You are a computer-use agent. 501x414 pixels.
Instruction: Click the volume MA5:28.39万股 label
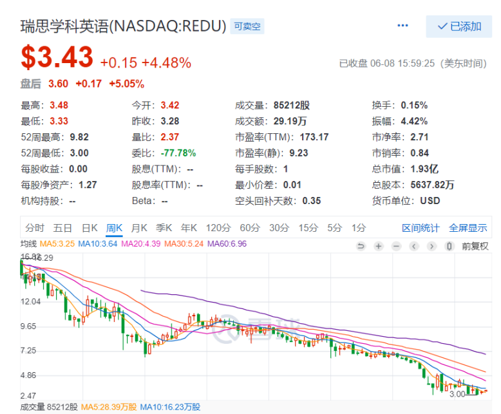109,407
